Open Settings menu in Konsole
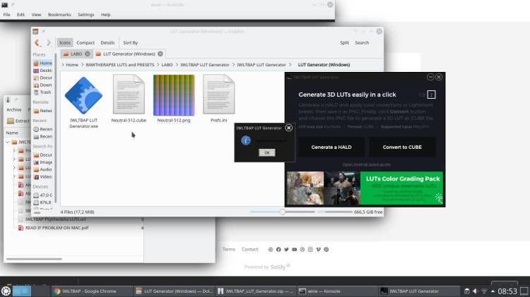 tap(86, 15)
